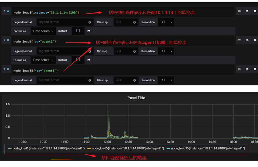Hide query B with the eye icon
The height and width of the screenshot is (167, 258).
[247, 40]
